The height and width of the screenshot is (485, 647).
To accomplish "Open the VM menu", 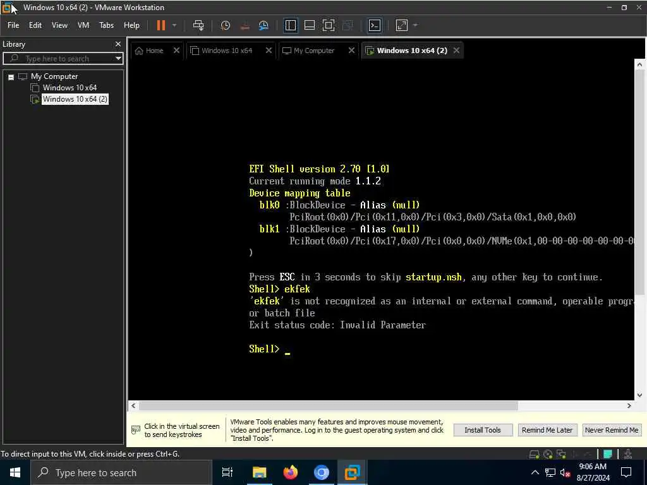I will [x=83, y=25].
